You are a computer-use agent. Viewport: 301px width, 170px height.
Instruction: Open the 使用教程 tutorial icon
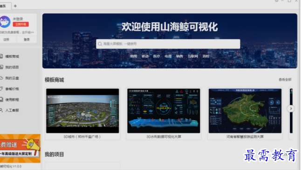(x=1, y=99)
